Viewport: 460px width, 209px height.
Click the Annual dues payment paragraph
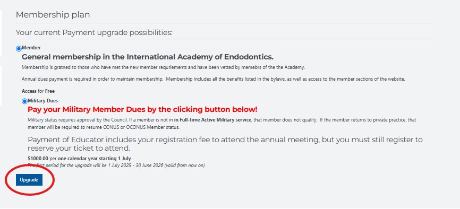click(214, 79)
